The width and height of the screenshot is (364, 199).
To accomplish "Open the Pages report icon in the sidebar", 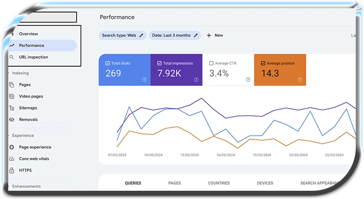I will click(x=12, y=85).
